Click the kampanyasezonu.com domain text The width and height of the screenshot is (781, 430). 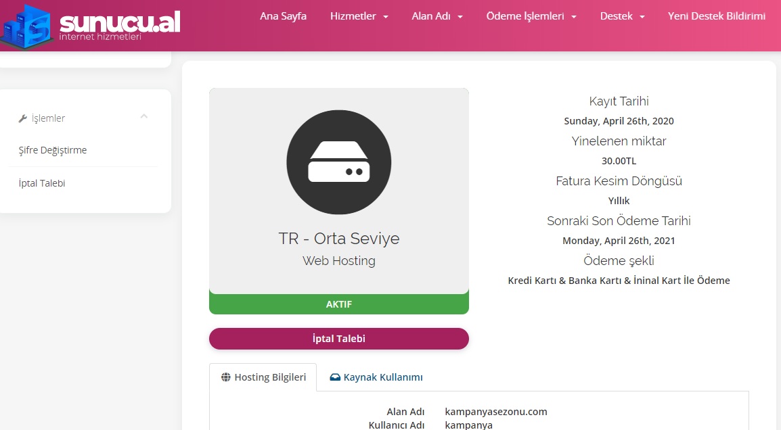[495, 412]
